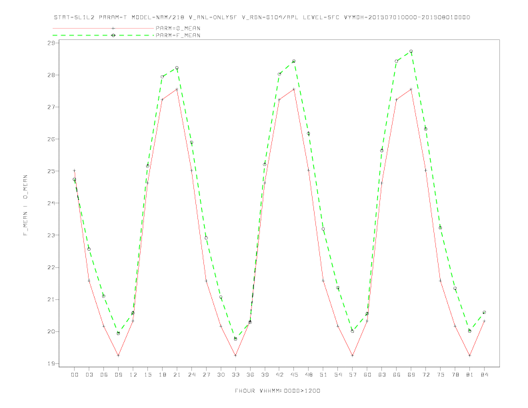Click the x-axis tick label 66
528x408 pixels.
397,375
